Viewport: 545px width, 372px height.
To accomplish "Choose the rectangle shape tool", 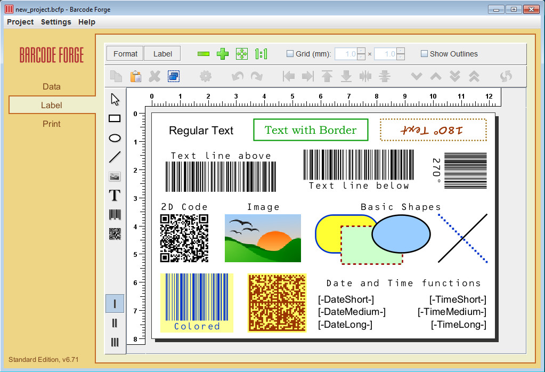I will 115,118.
